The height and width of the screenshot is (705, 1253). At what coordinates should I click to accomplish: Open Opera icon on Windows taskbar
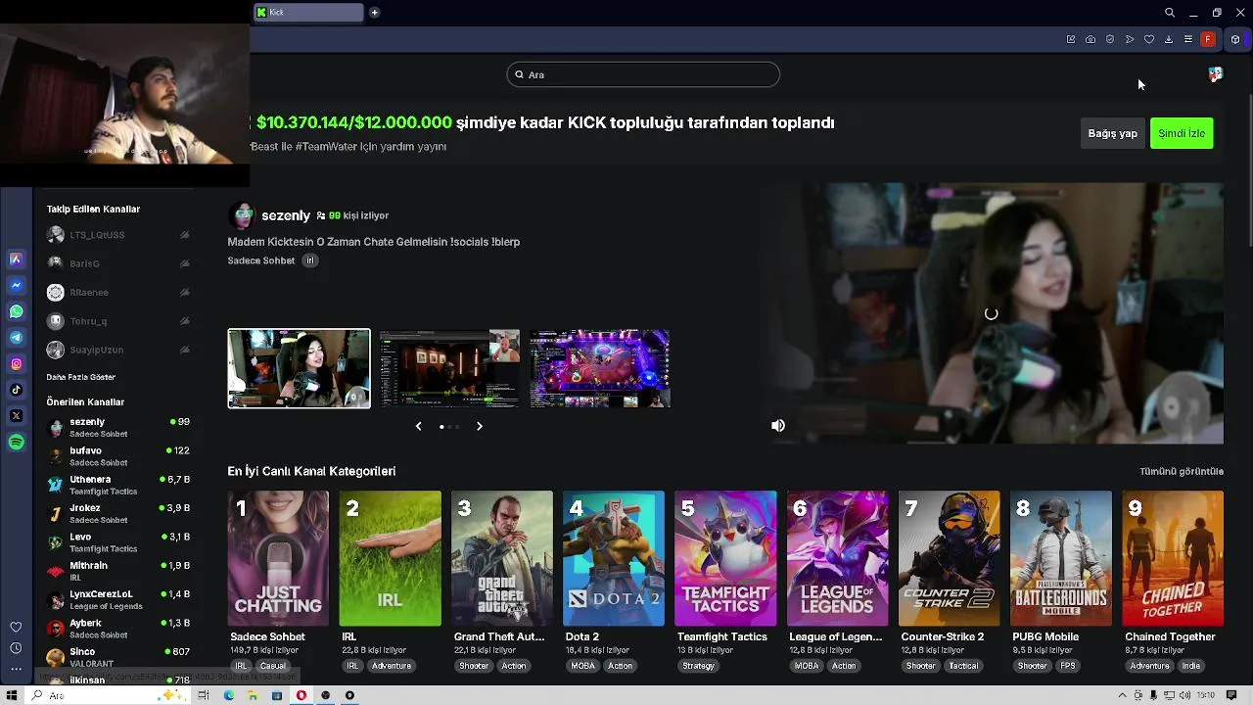pyautogui.click(x=302, y=695)
